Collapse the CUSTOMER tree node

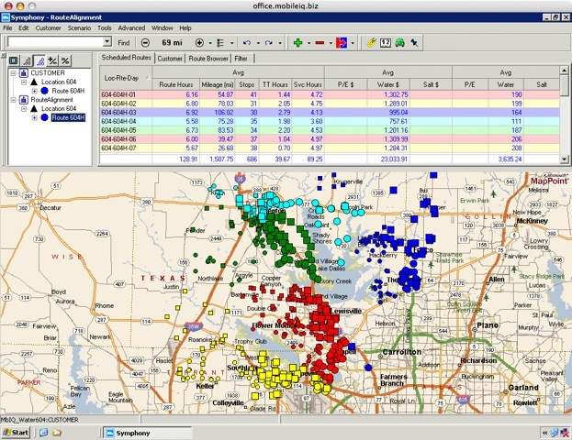[13, 72]
